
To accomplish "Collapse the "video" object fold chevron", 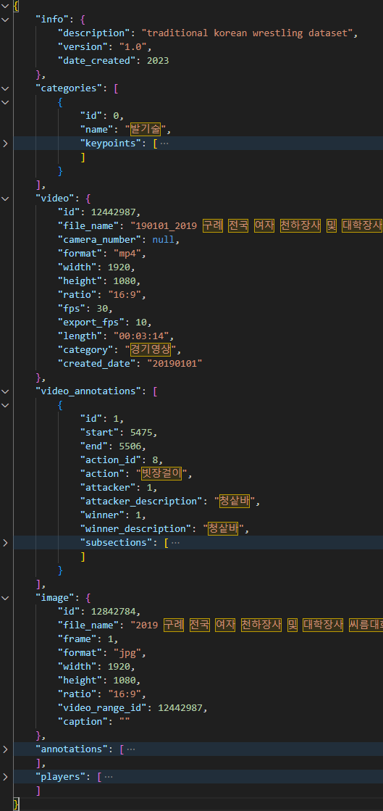I will tap(5, 198).
